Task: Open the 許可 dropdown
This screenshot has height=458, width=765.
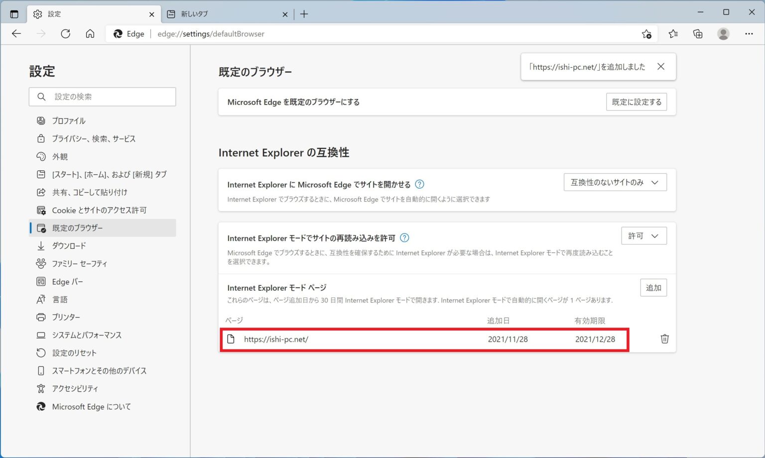Action: (643, 235)
